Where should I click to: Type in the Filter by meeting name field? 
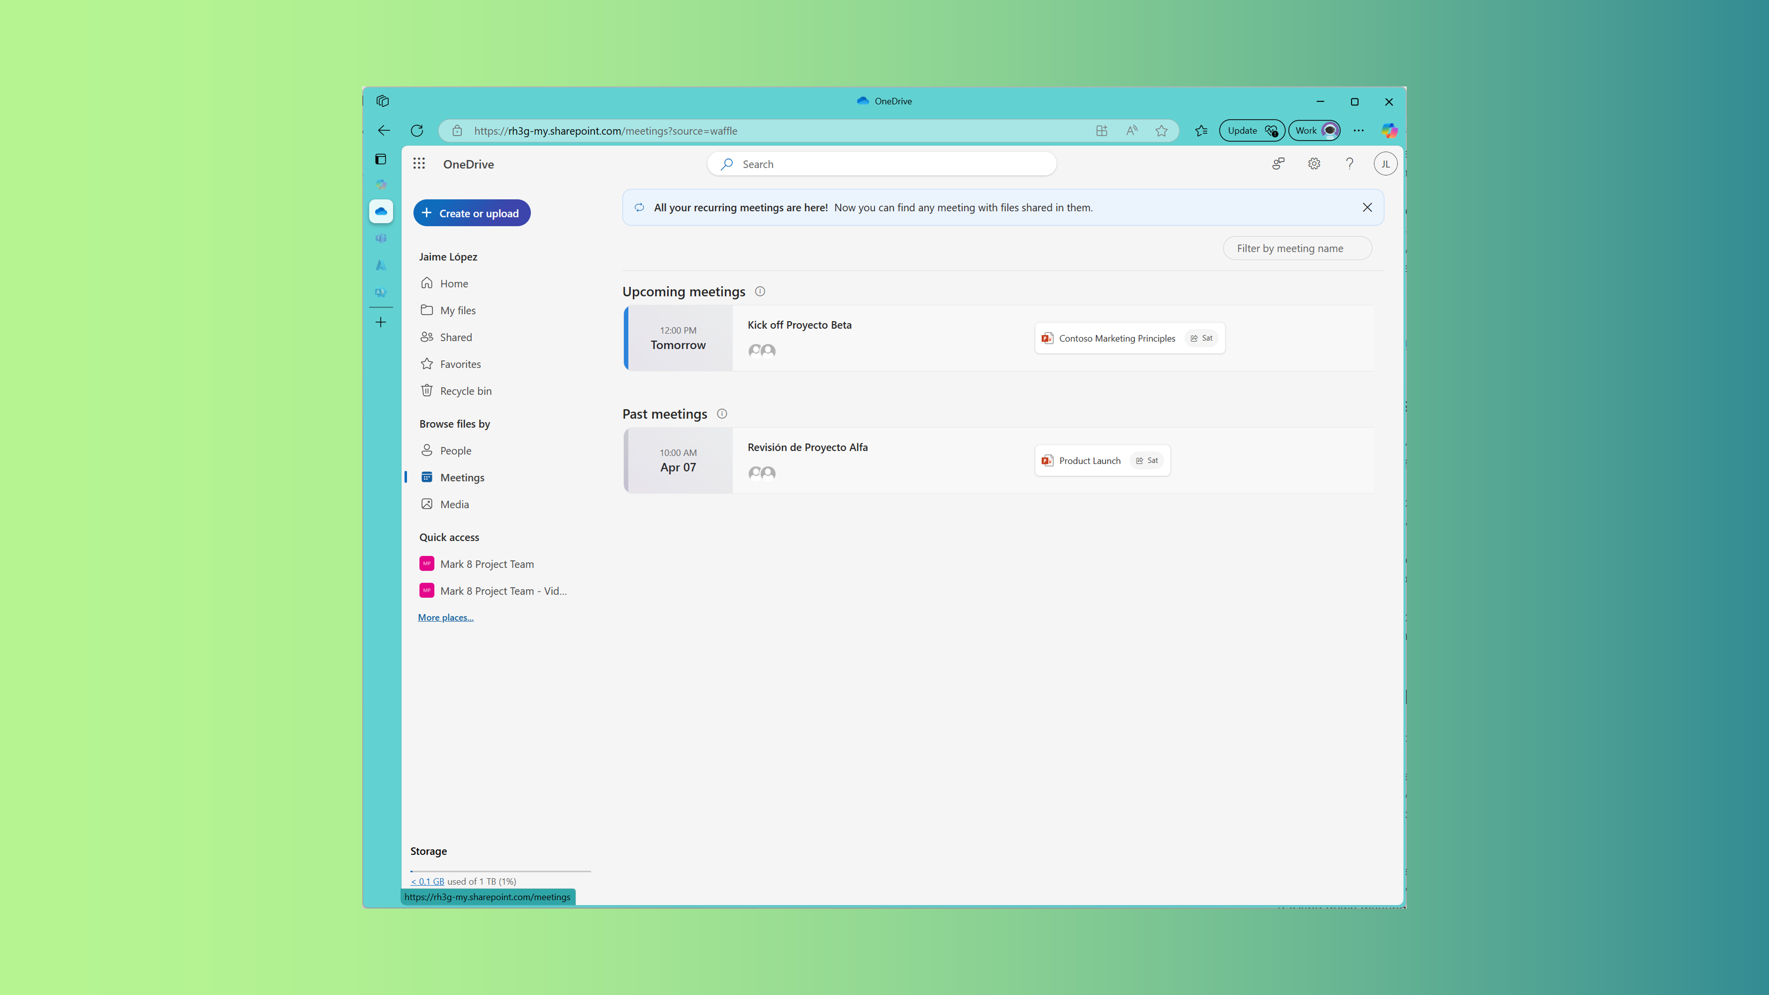[x=1297, y=248]
